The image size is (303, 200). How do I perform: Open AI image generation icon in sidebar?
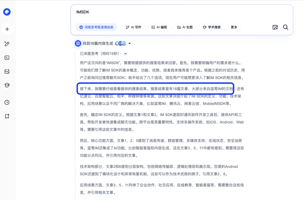tap(7, 71)
